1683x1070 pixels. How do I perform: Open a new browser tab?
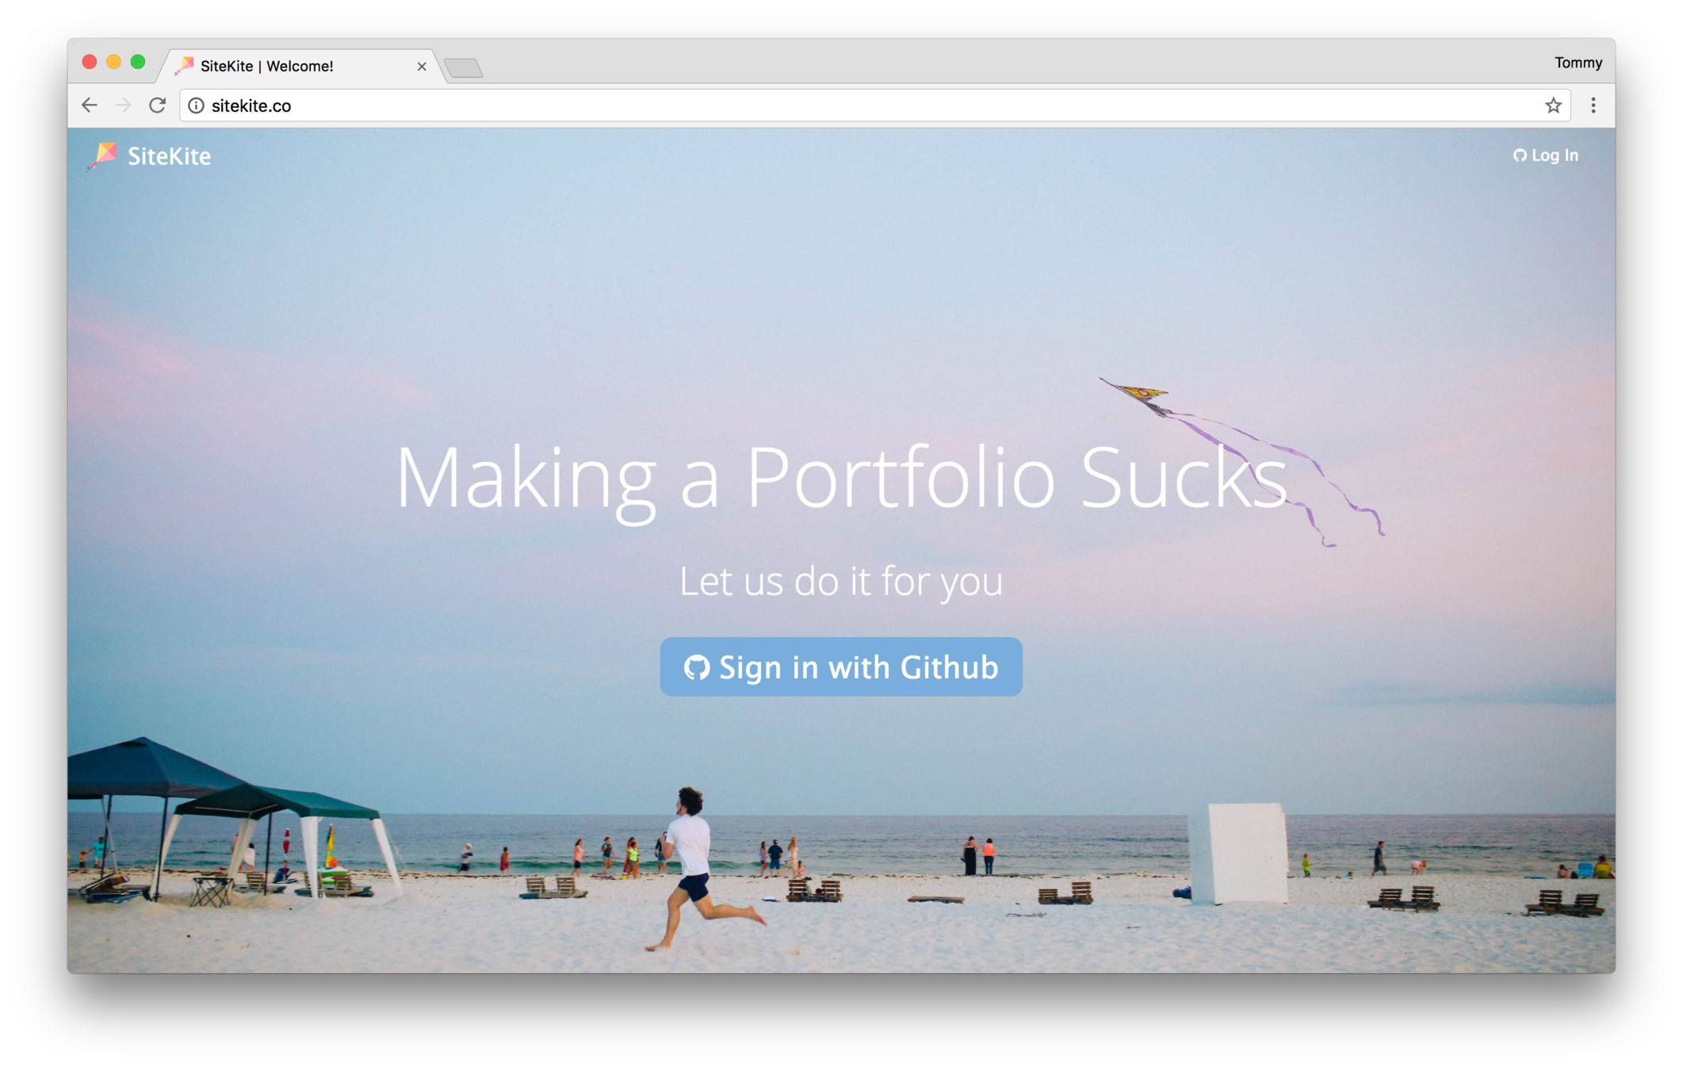464,68
